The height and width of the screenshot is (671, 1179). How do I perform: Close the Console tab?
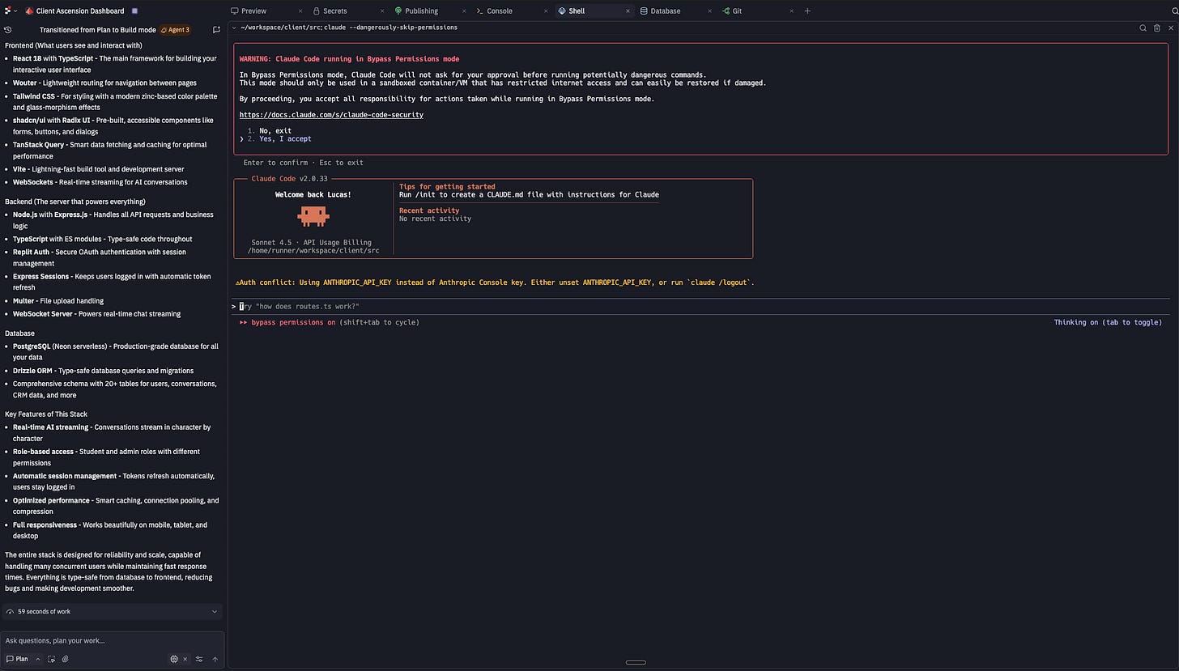(x=547, y=11)
